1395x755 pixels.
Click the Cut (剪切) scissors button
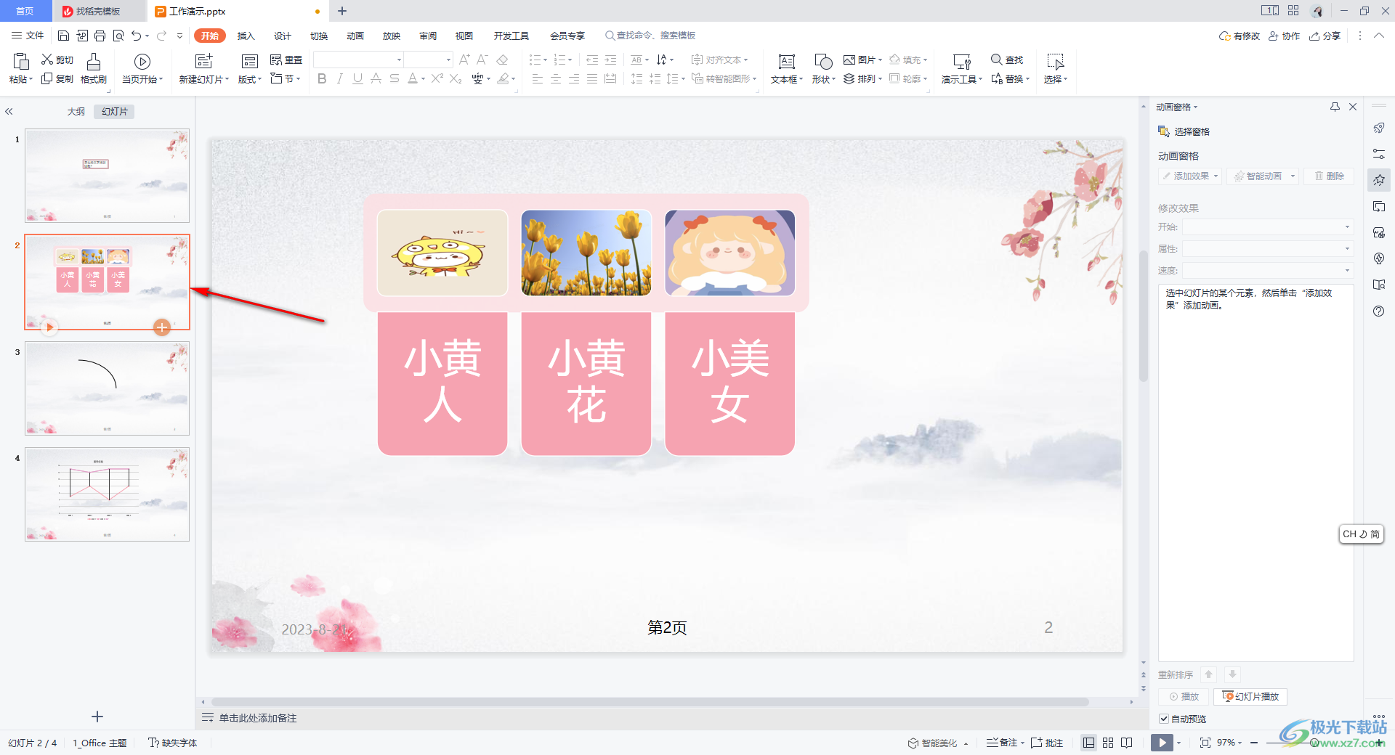(x=57, y=60)
